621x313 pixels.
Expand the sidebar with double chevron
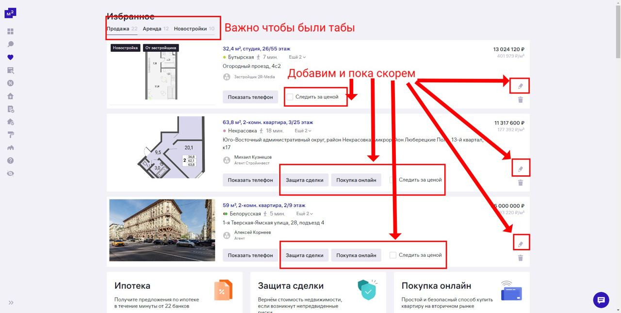pyautogui.click(x=11, y=303)
